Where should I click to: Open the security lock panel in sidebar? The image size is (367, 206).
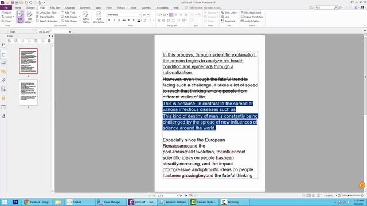pyautogui.click(x=3, y=98)
